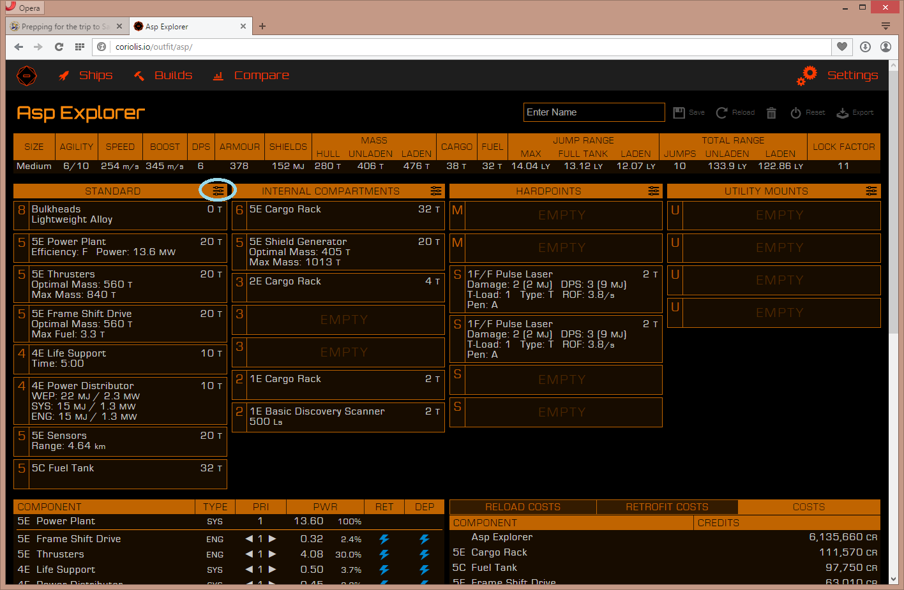
Task: Open the 5E Frame Shift Drive slot
Action: 121,324
